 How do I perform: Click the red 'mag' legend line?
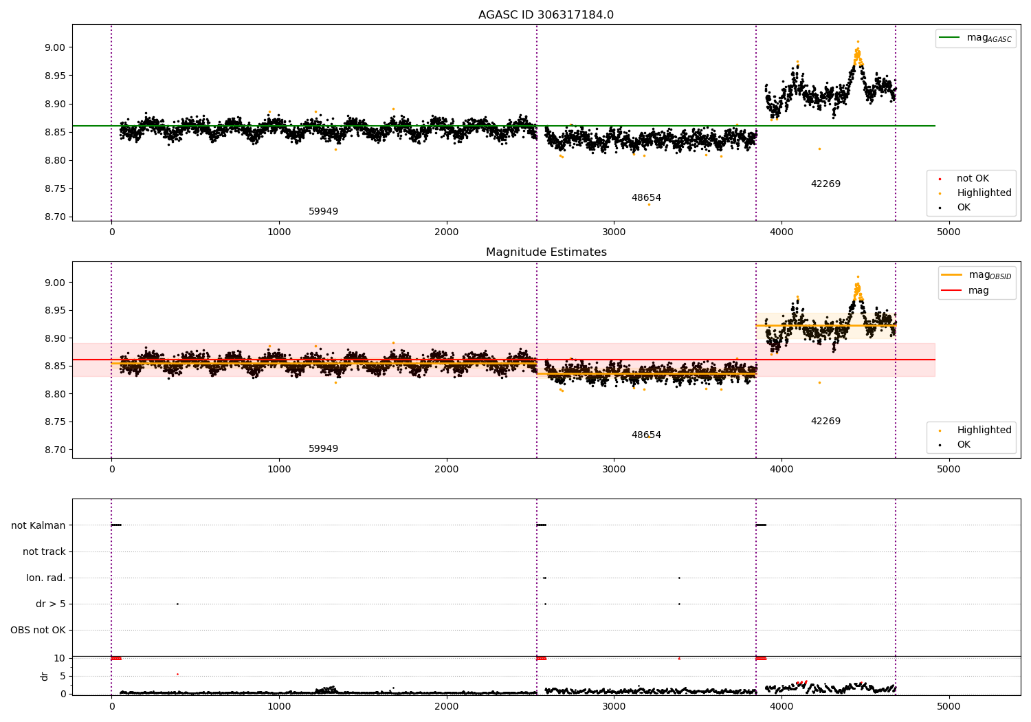point(952,291)
